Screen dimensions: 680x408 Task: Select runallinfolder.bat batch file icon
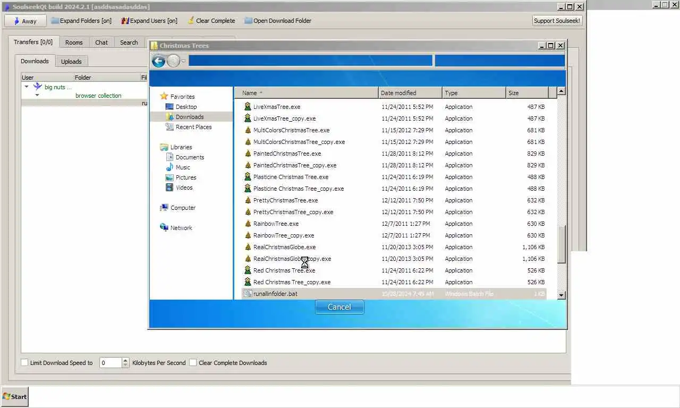[x=248, y=294]
